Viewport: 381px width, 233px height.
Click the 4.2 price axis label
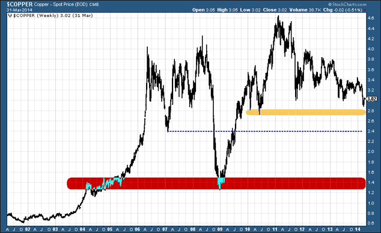click(x=371, y=39)
